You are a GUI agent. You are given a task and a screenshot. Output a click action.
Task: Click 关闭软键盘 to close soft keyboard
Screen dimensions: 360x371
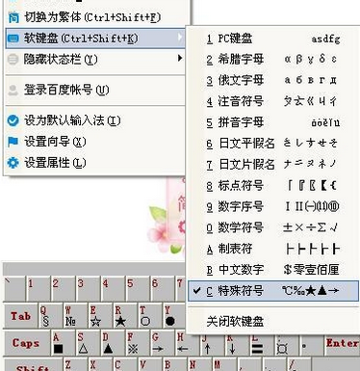click(x=273, y=321)
